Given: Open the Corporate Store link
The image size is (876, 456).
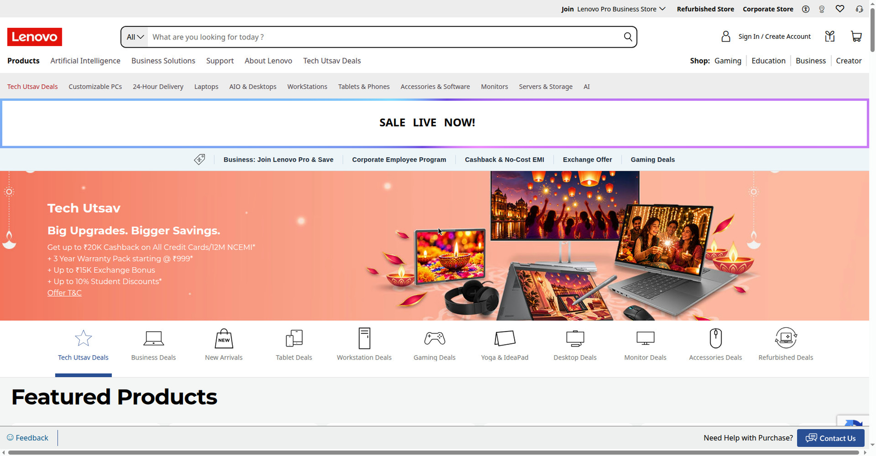Looking at the screenshot, I should 768,9.
